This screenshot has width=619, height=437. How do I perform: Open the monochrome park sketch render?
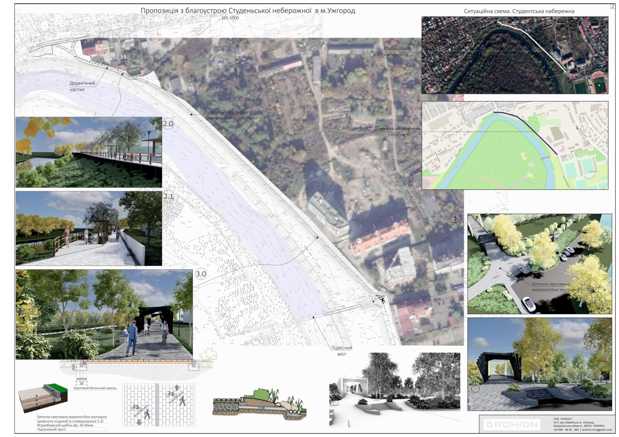(x=395, y=390)
